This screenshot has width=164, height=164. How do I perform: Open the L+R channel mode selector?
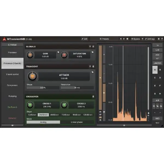click(x=157, y=50)
